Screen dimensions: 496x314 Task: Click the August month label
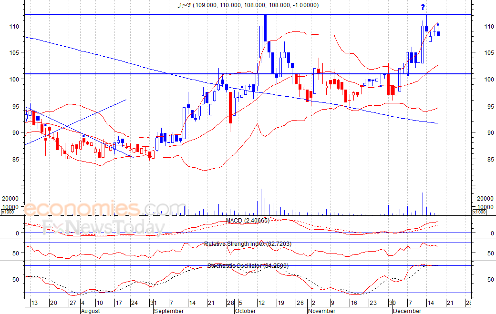coord(90,311)
